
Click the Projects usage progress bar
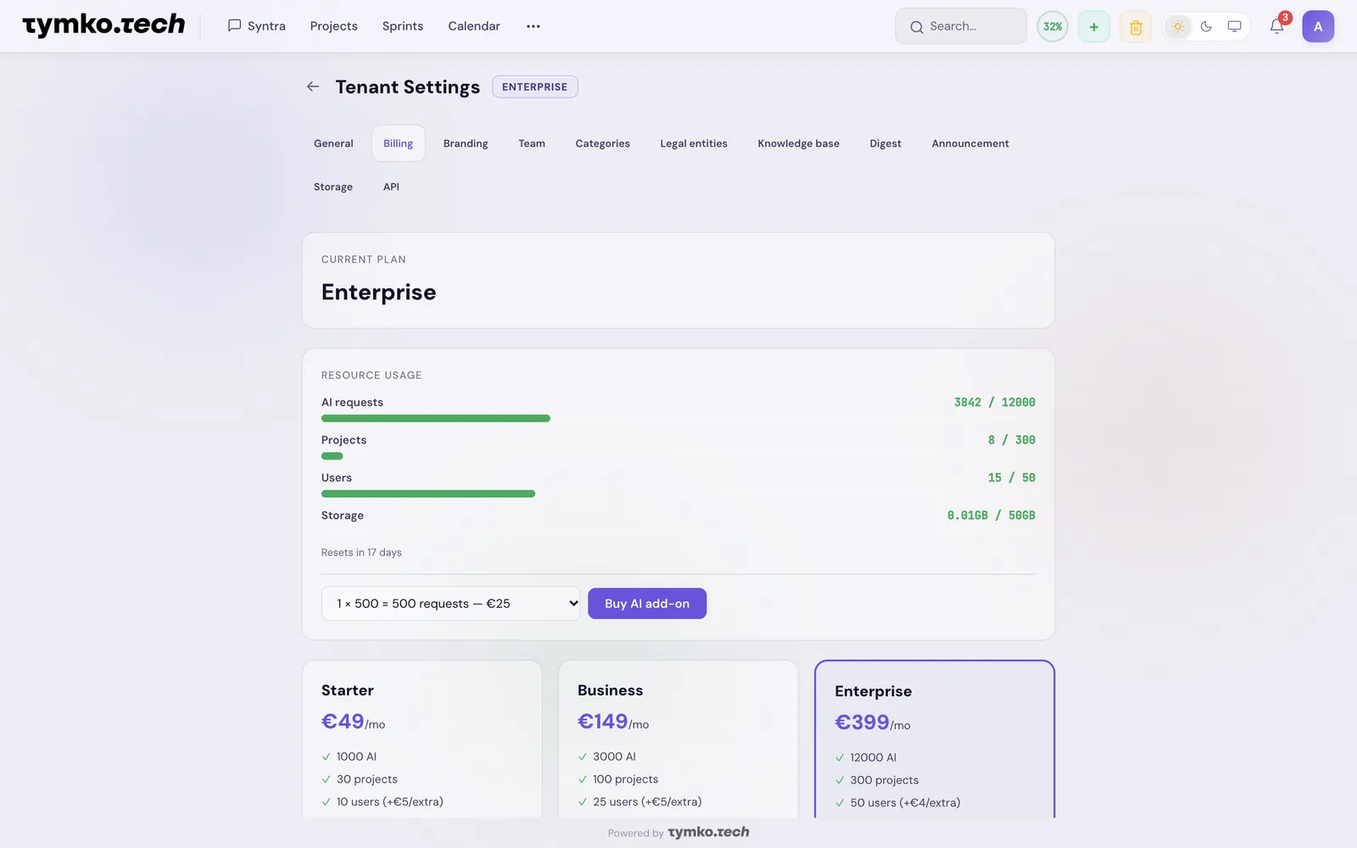[678, 456]
